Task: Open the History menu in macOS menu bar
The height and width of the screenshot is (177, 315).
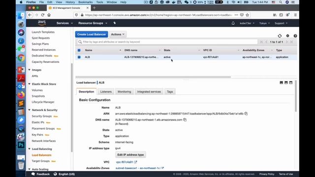Action: coord(70,2)
